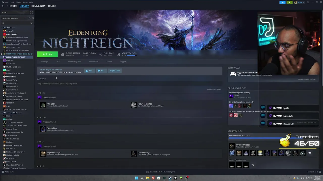Collapse the Favorites category
The image size is (323, 181).
[2, 28]
